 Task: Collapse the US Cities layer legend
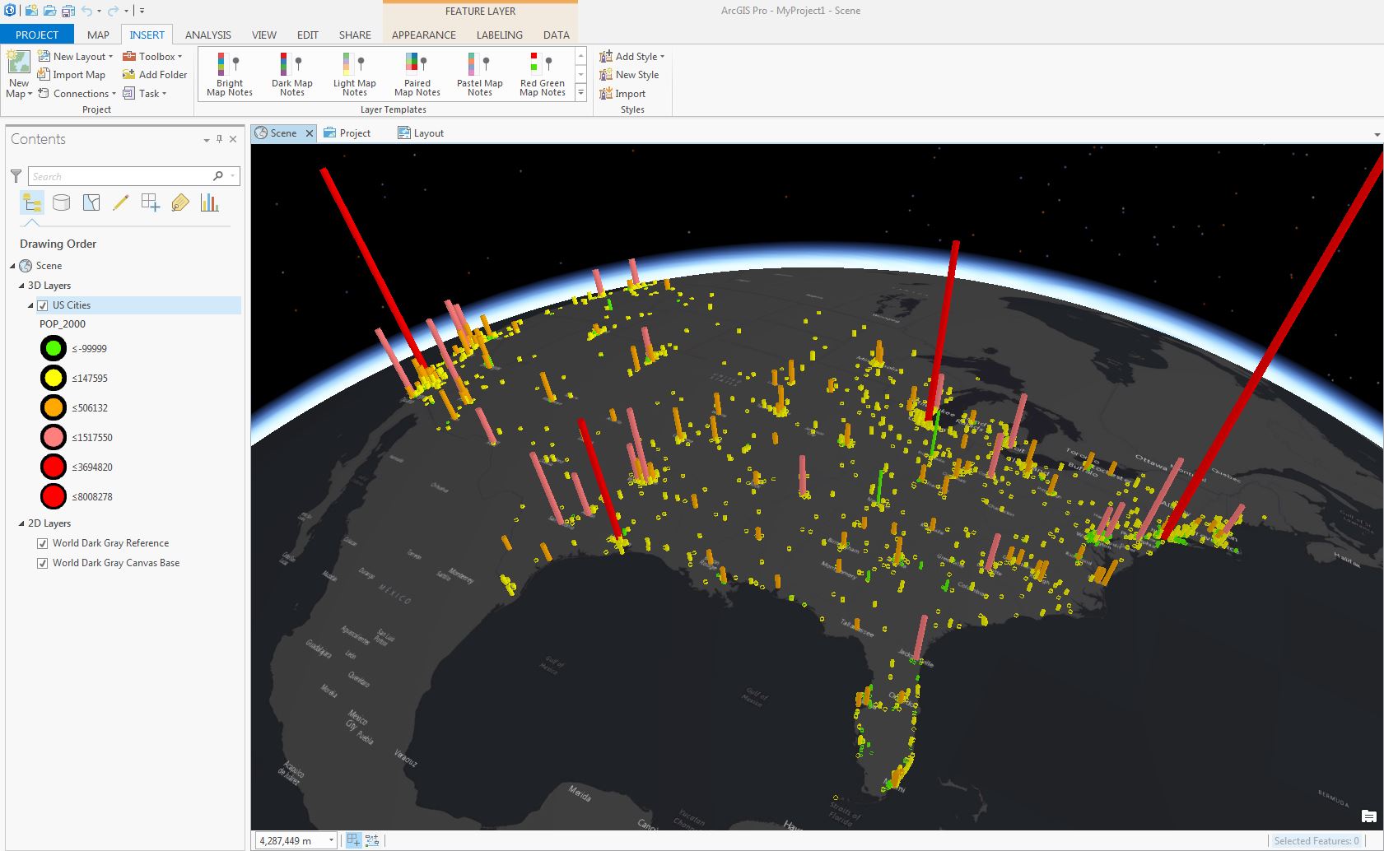point(31,305)
